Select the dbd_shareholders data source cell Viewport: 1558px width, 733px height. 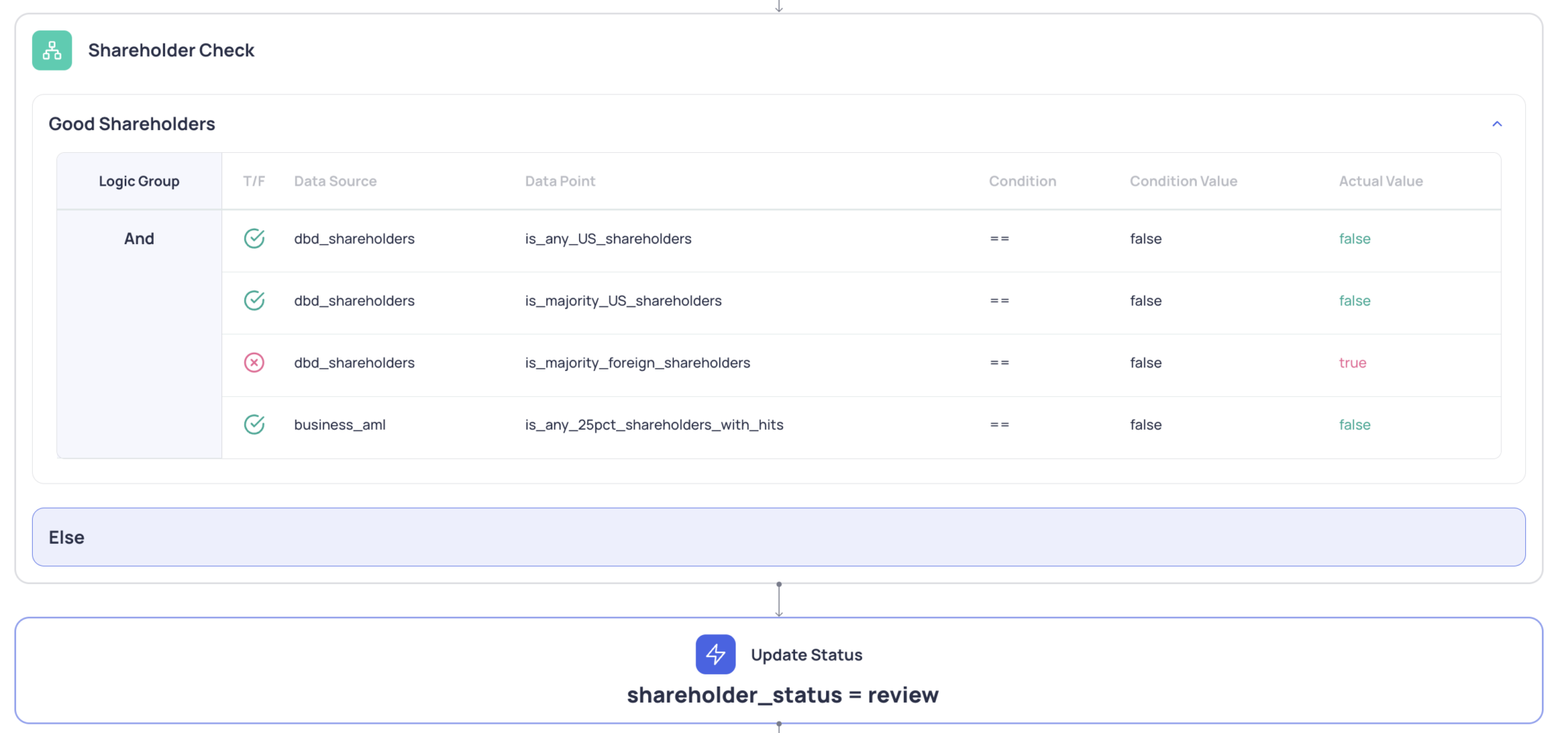click(354, 238)
